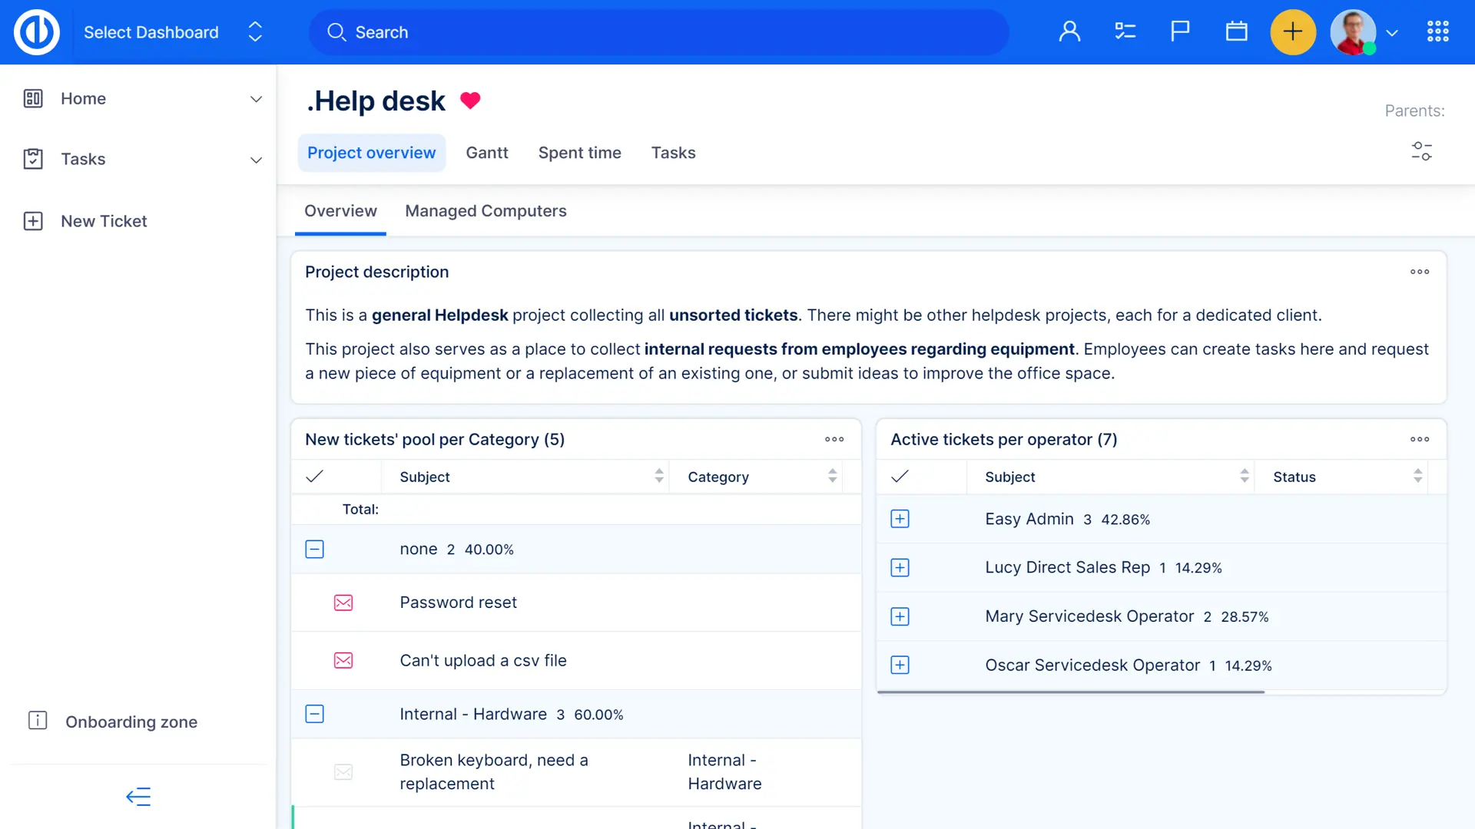This screenshot has width=1475, height=829.
Task: Click the yellow plus create button
Action: coord(1293,32)
